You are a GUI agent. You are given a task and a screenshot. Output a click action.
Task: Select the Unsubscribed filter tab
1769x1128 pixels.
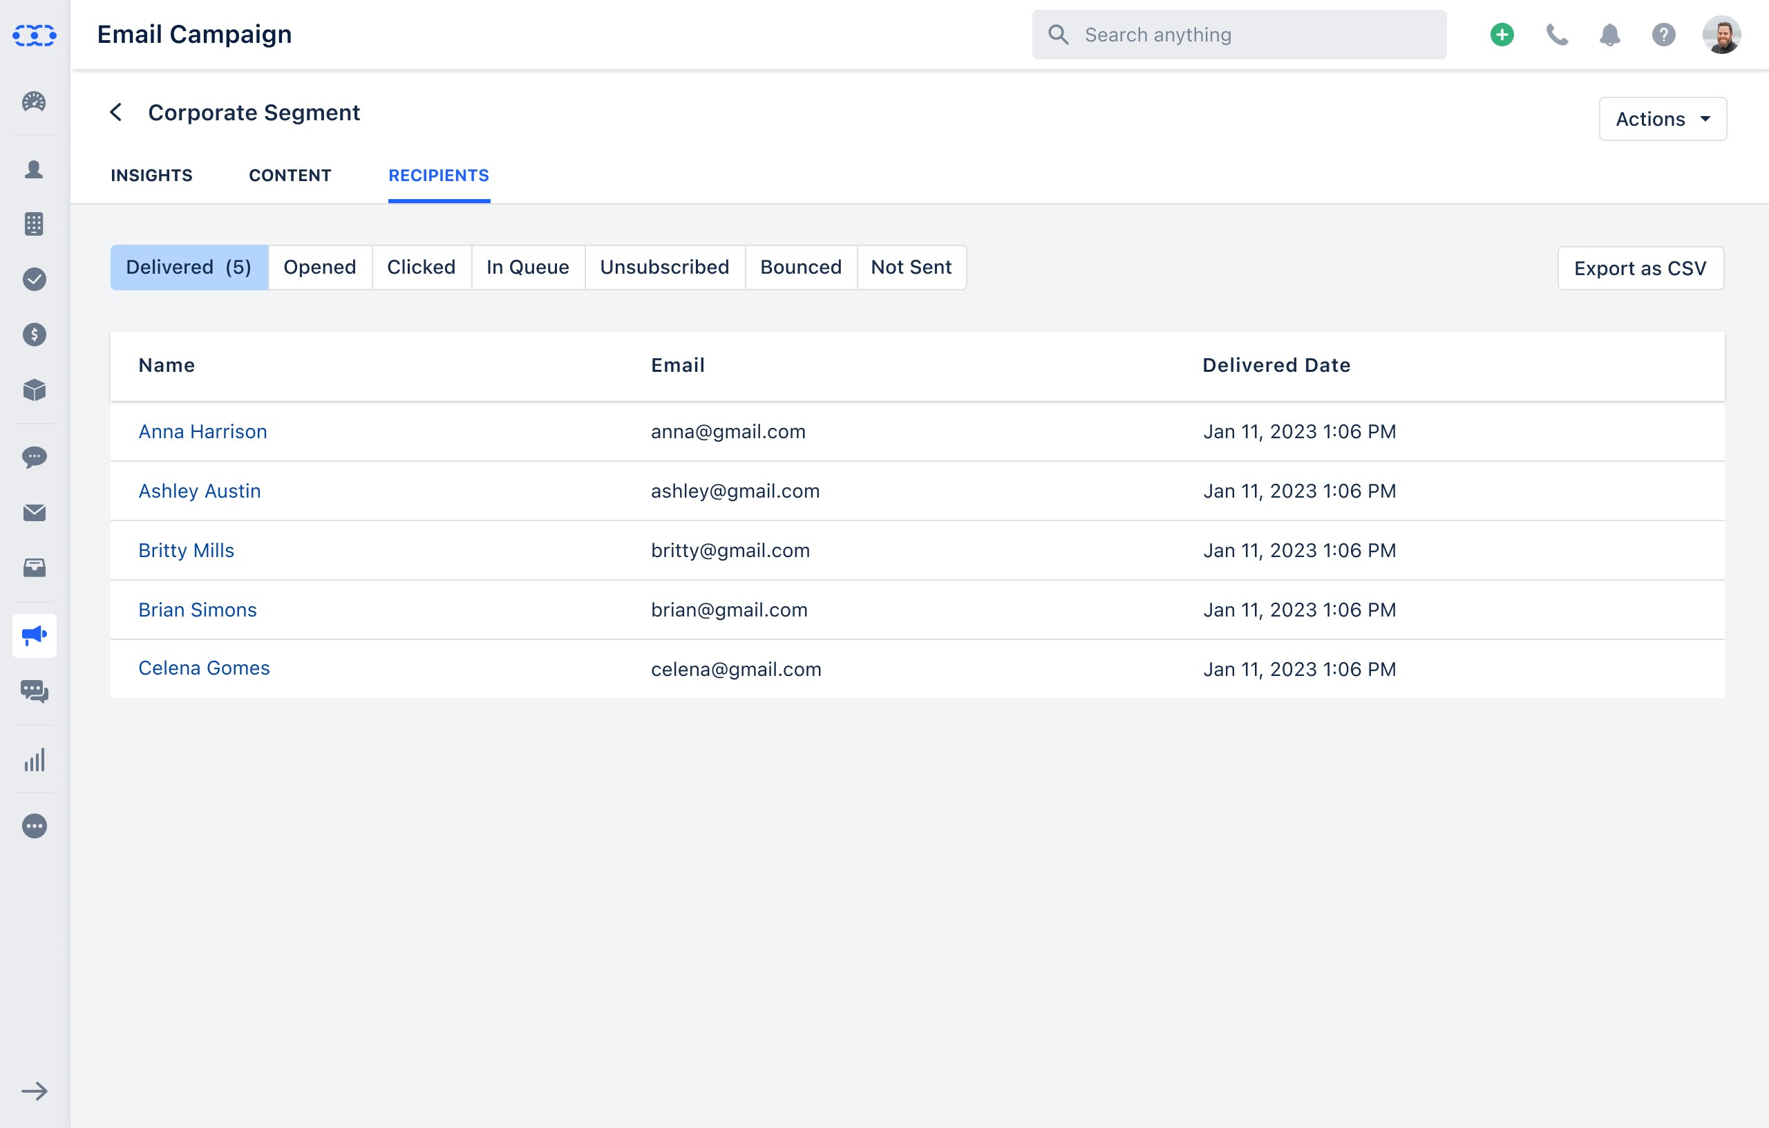pyautogui.click(x=664, y=267)
